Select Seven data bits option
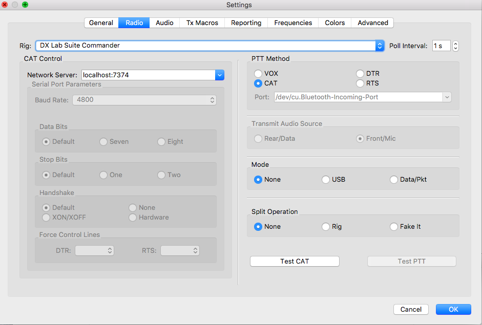This screenshot has width=482, height=325. (x=114, y=142)
